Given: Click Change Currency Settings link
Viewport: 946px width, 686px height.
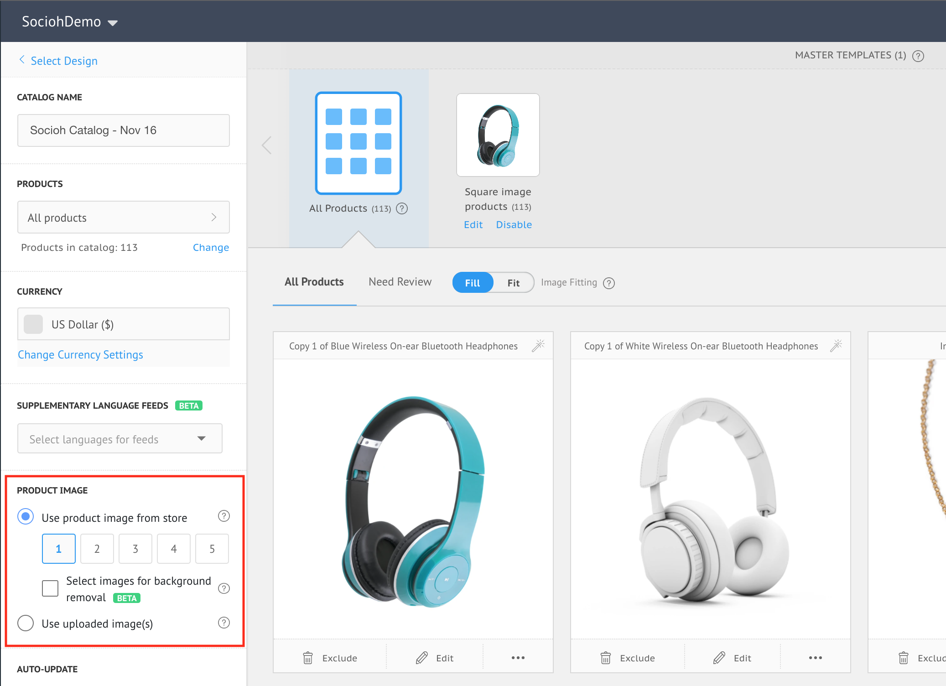Looking at the screenshot, I should pyautogui.click(x=80, y=355).
